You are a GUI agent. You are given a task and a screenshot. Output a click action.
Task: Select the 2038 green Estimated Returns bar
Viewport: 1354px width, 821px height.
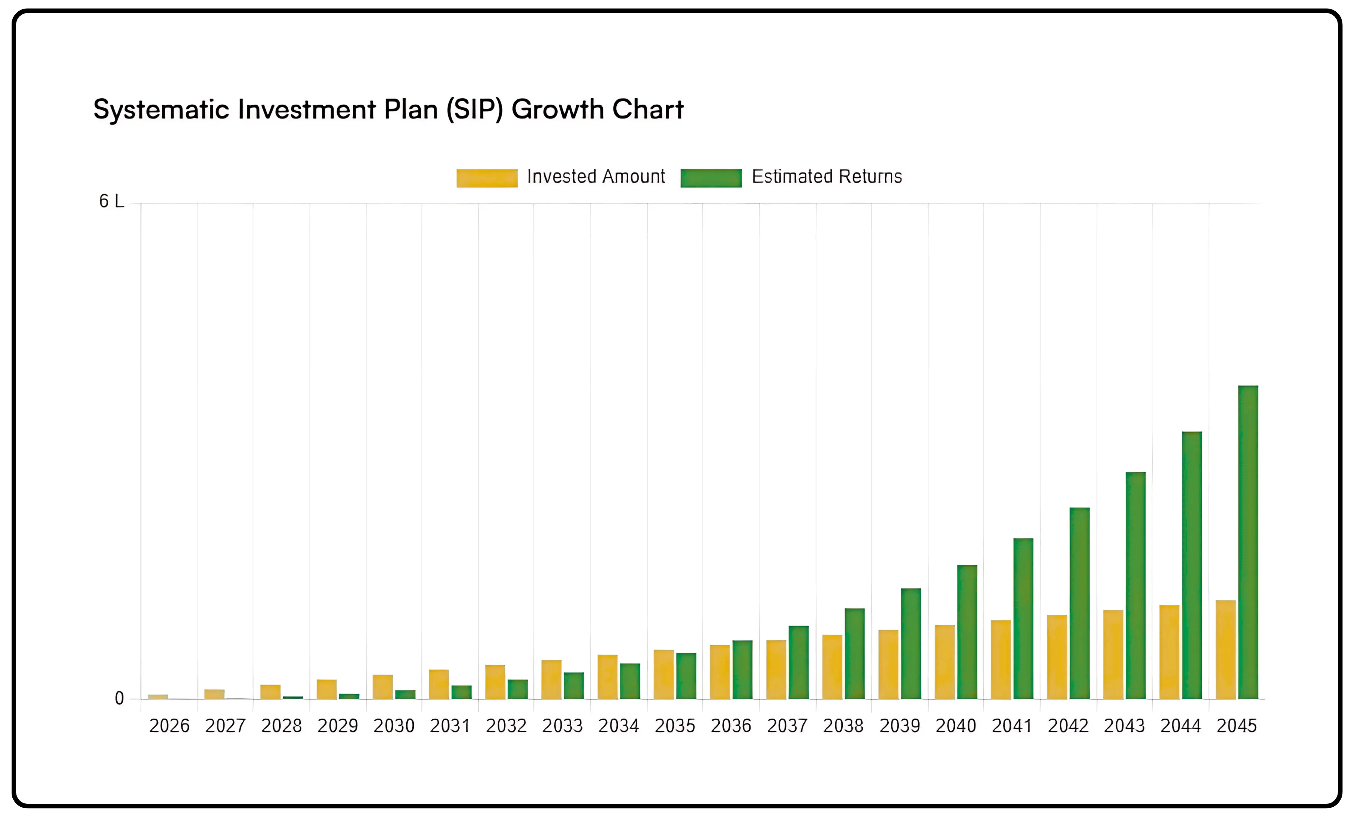point(855,654)
